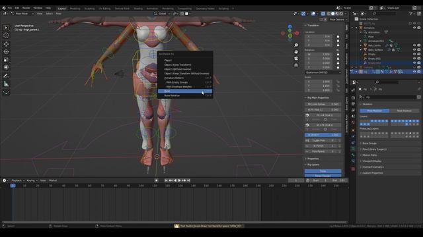
Task: Lock the Location Y channel
Action: point(338,41)
